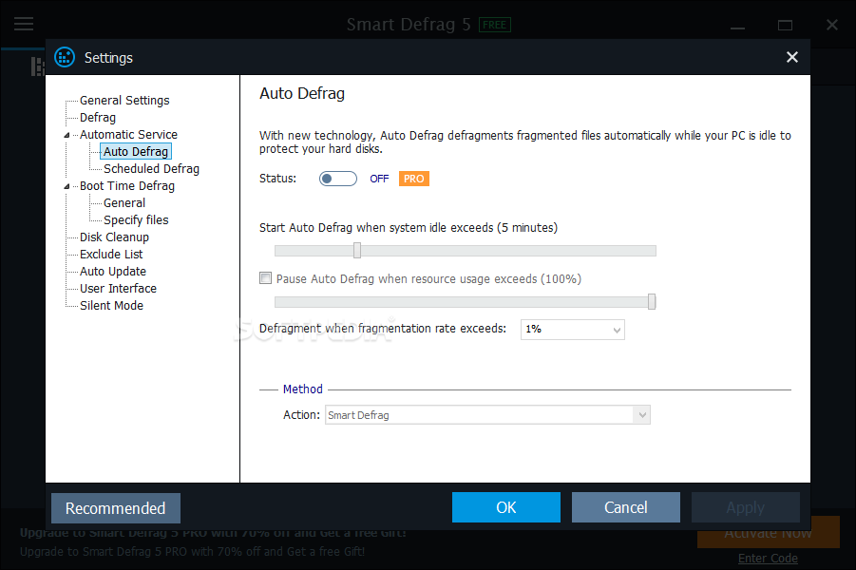
Task: Click the PRO badge next to Status
Action: 414,179
